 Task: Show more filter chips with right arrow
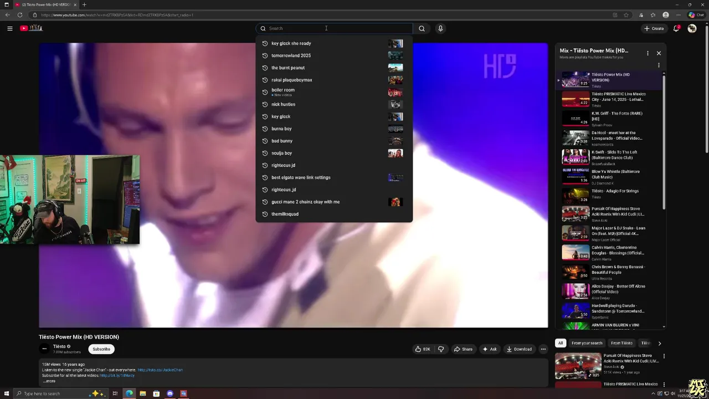point(659,343)
